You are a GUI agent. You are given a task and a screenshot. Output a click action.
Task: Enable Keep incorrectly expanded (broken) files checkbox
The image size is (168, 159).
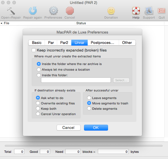pyautogui.click(x=34, y=50)
